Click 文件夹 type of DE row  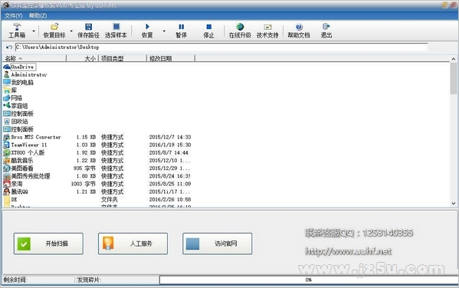pyautogui.click(x=110, y=200)
